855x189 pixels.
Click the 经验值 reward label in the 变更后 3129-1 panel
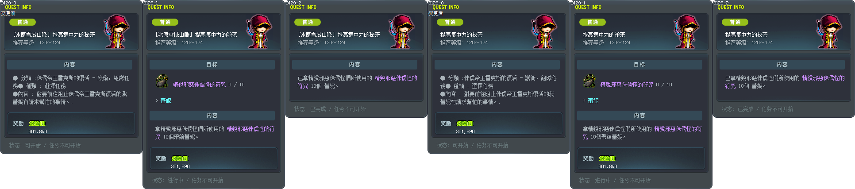coord(607,158)
